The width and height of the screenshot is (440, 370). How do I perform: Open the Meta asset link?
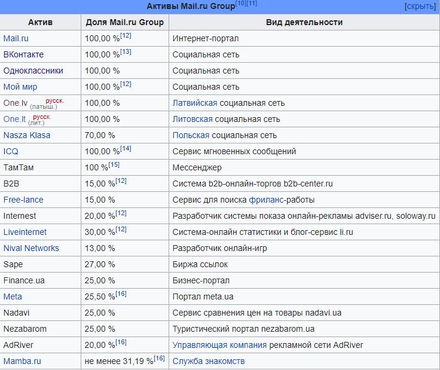tap(13, 296)
